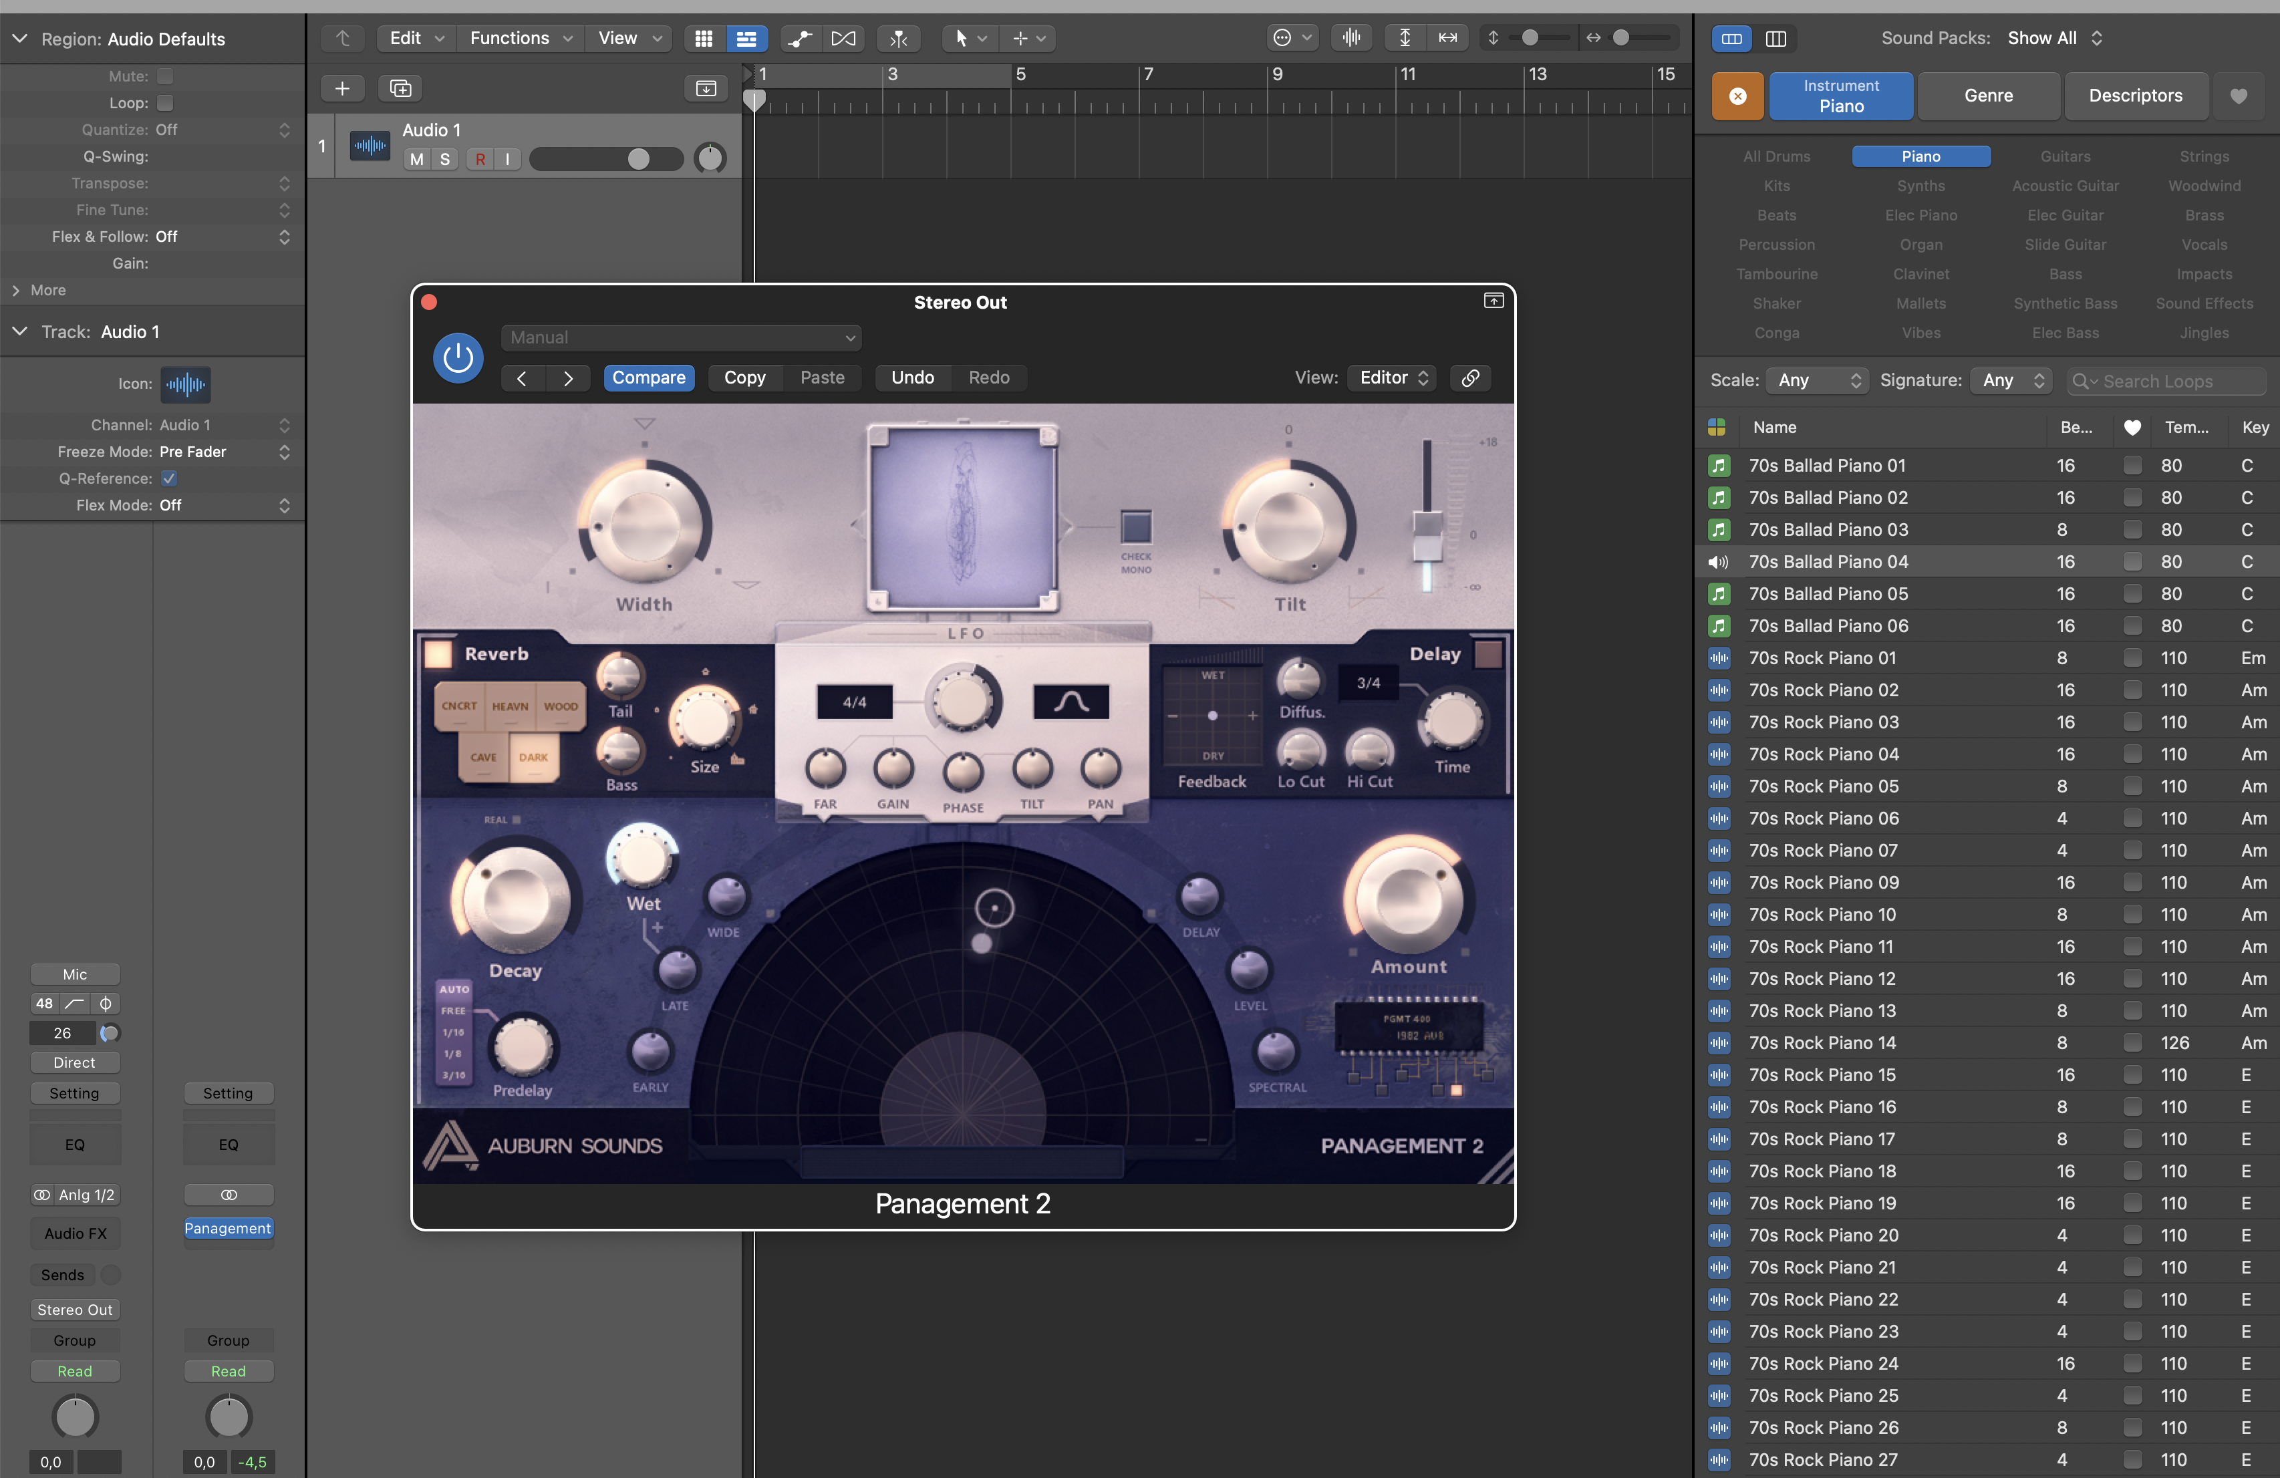Toggle the Reverb section enable switch
2280x1478 pixels.
[438, 653]
